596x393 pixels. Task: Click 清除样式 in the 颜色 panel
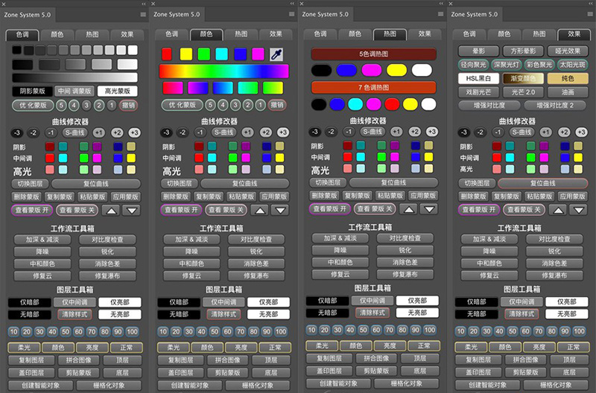click(x=223, y=314)
